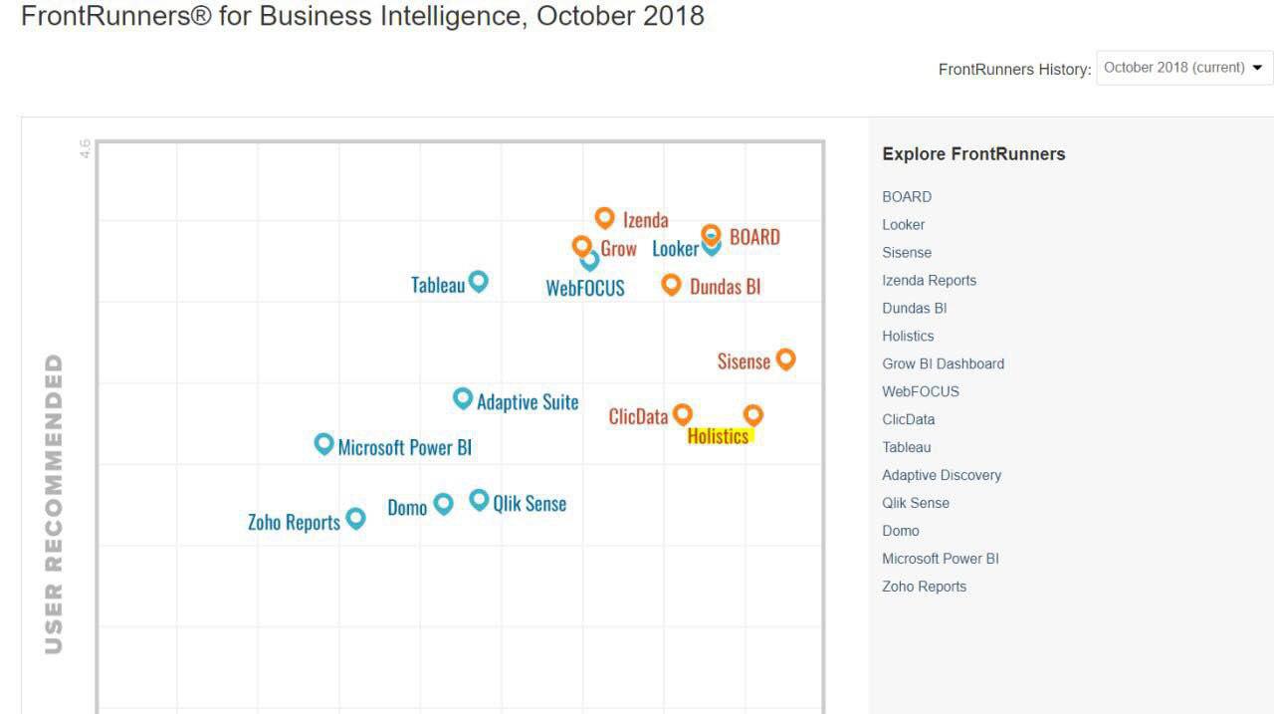Open the Zoho Reports sidebar link

[x=924, y=588]
